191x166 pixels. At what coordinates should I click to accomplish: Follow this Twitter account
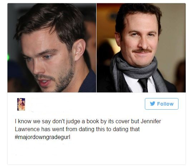click(x=162, y=104)
